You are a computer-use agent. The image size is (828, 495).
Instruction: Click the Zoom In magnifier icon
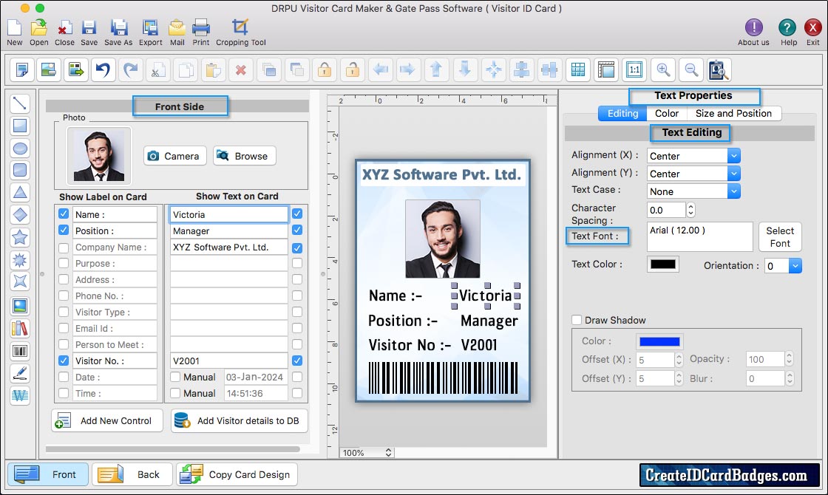click(663, 69)
